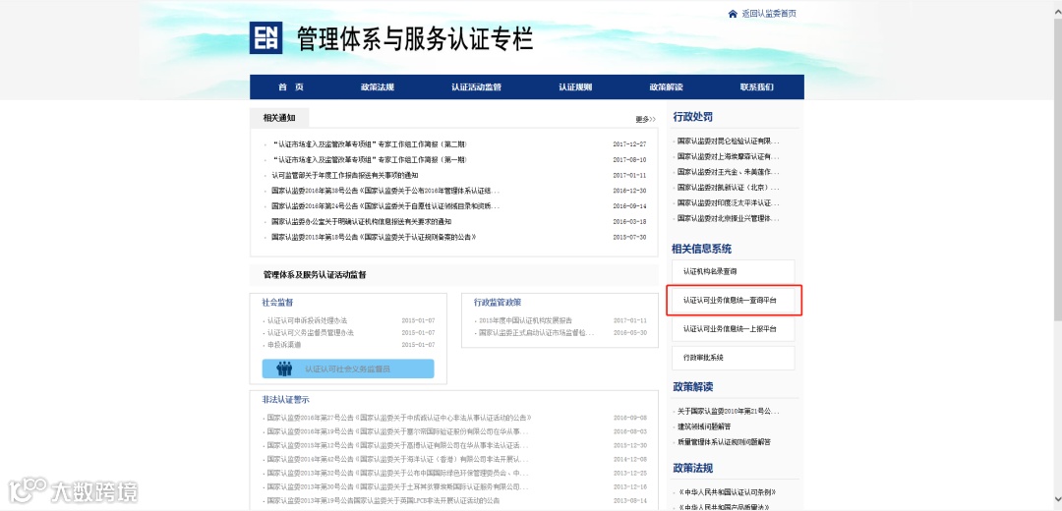Screen dimensions: 1062x511
Task: Open the 首页 navigation item
Action: tap(290, 87)
